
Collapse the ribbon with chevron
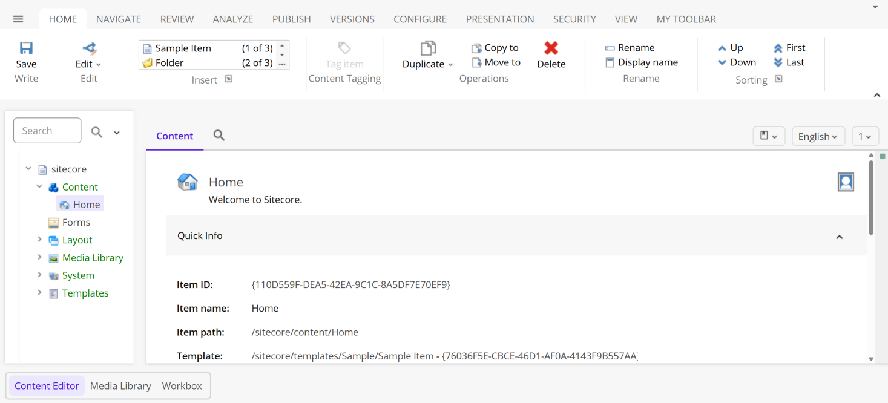click(x=877, y=95)
